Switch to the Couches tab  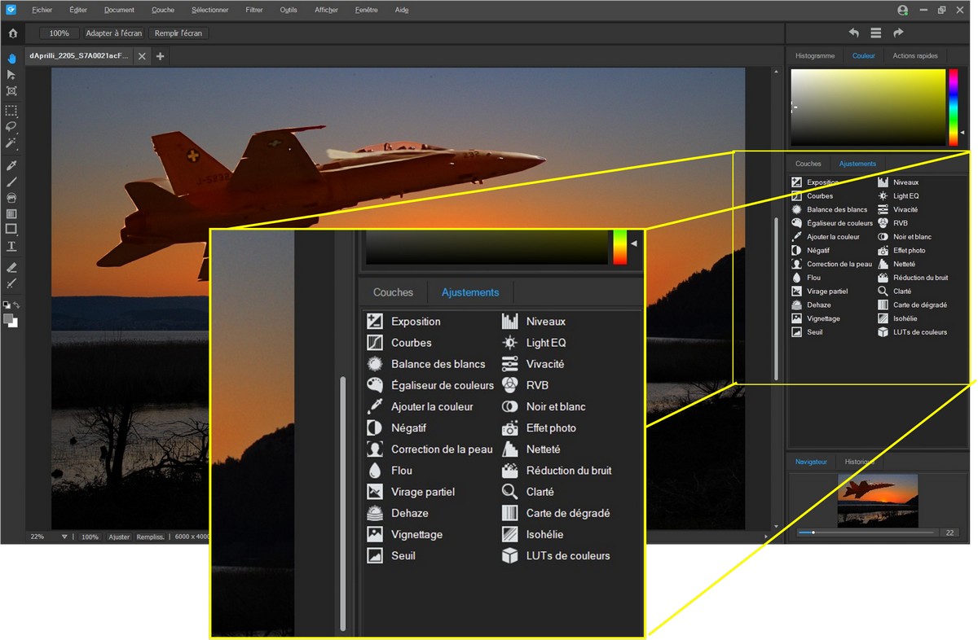[x=808, y=164]
